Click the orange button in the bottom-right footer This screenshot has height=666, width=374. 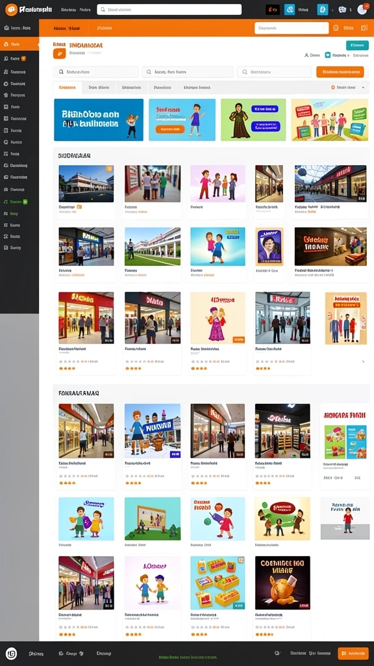click(x=353, y=653)
